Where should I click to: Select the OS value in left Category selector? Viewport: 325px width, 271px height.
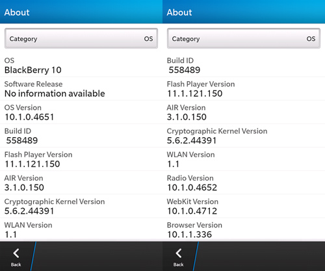(x=148, y=39)
